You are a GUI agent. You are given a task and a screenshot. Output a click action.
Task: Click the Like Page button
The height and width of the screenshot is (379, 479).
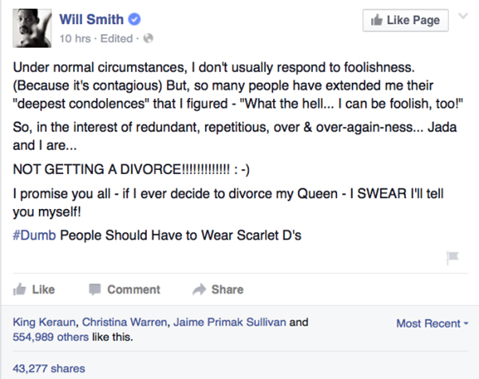click(406, 20)
